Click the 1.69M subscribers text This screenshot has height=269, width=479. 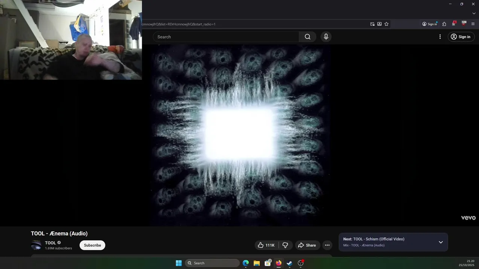(x=58, y=248)
